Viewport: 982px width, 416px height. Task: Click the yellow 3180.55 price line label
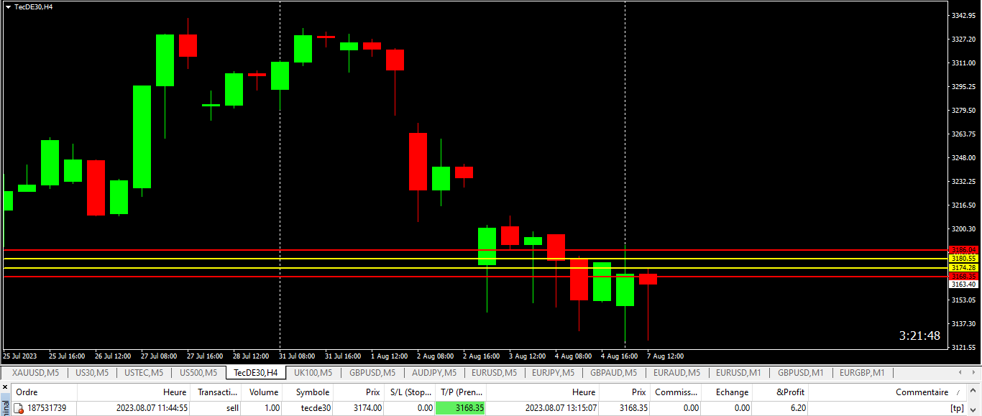point(963,259)
